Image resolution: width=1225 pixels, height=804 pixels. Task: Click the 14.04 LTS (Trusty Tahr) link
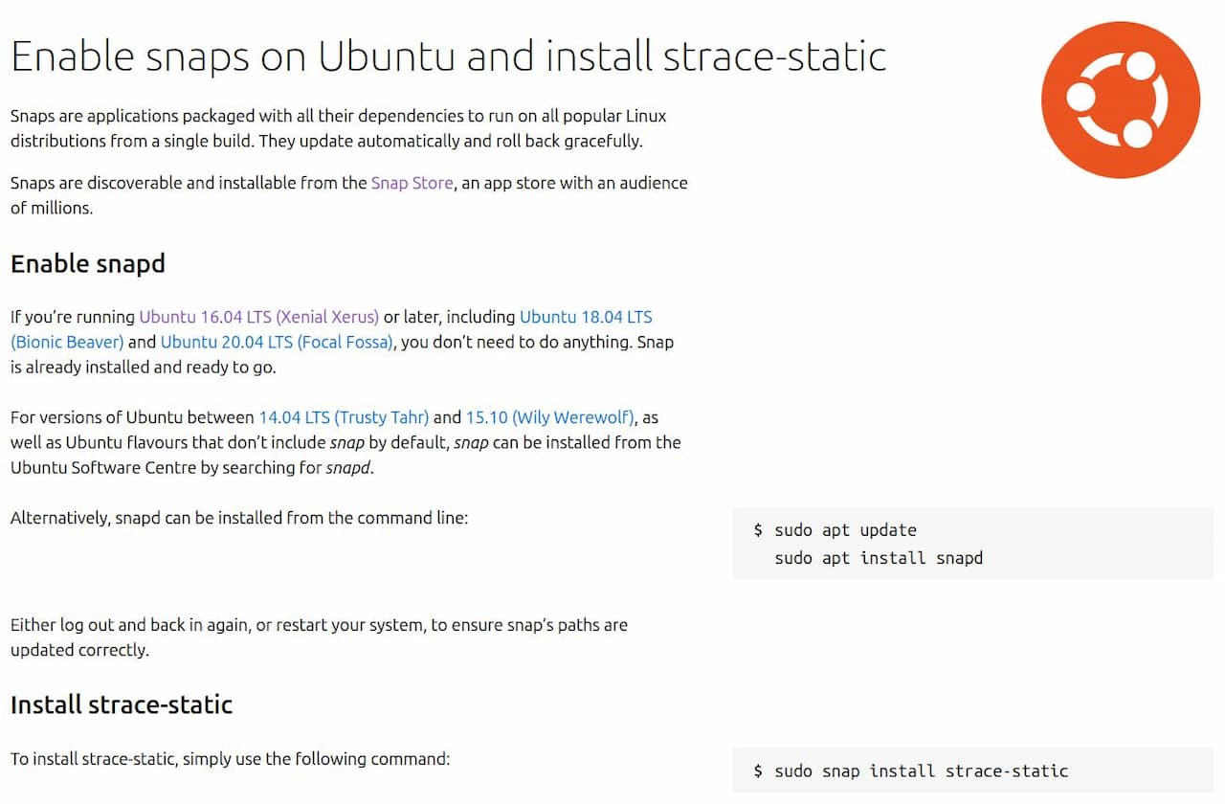click(x=344, y=417)
